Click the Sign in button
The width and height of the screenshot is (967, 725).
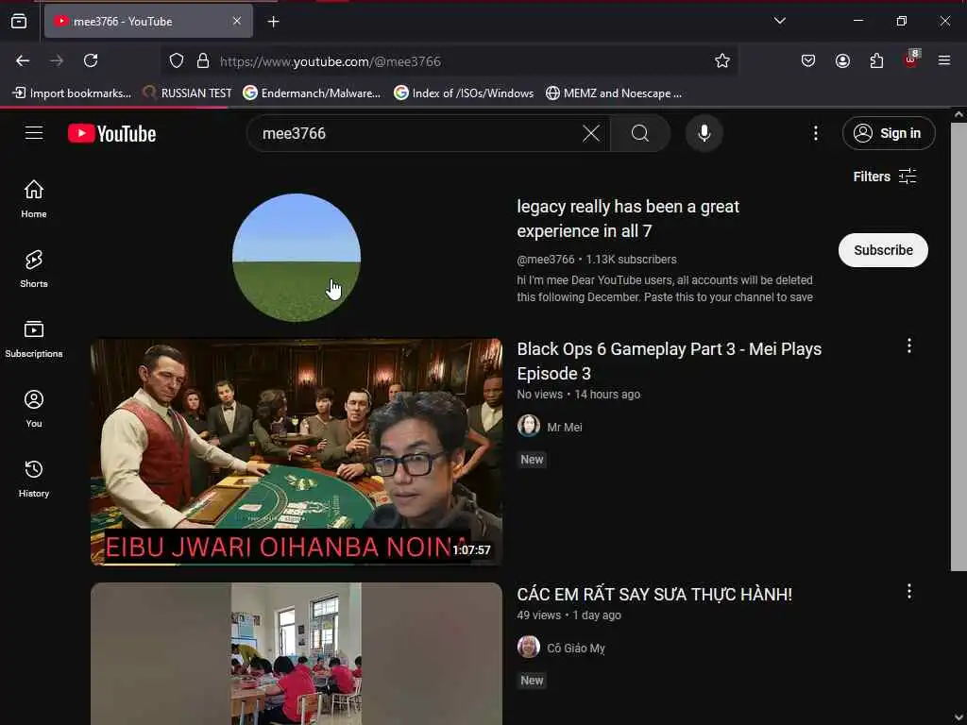pos(889,133)
